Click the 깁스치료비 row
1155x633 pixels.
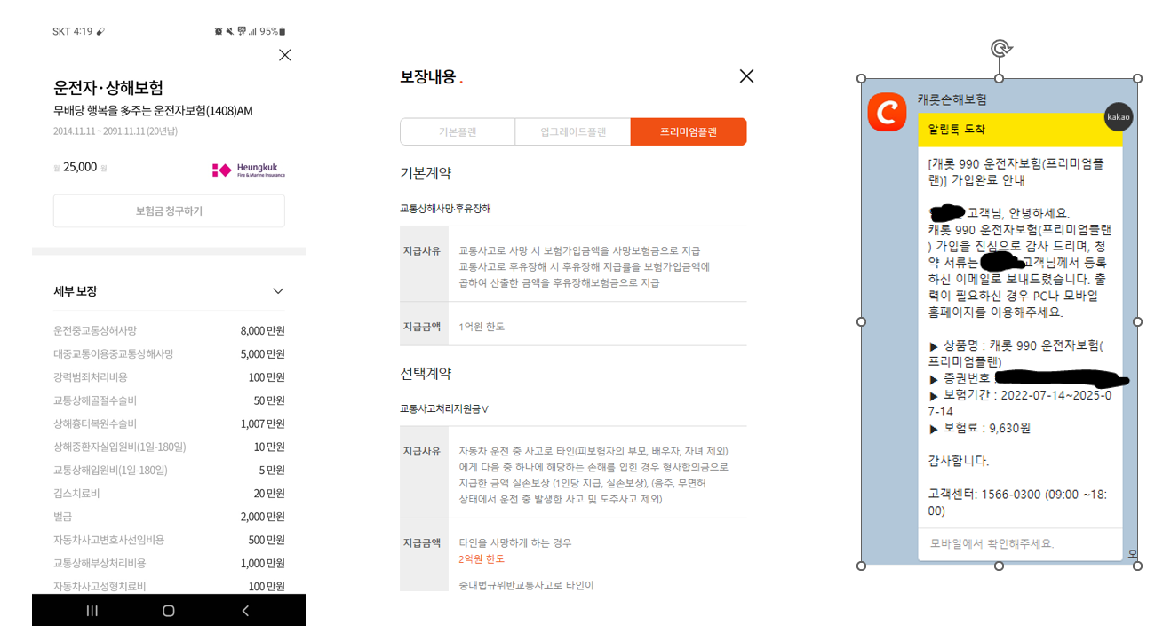coord(169,493)
